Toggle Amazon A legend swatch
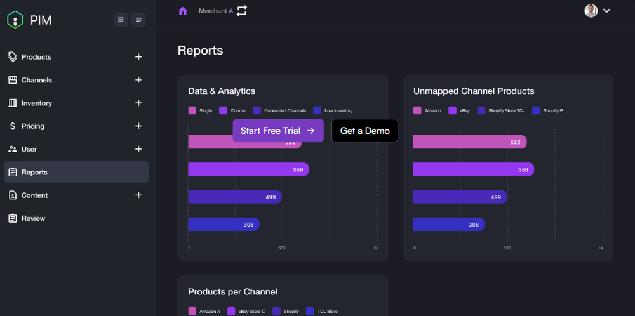Image resolution: width=635 pixels, height=316 pixels. (192, 311)
